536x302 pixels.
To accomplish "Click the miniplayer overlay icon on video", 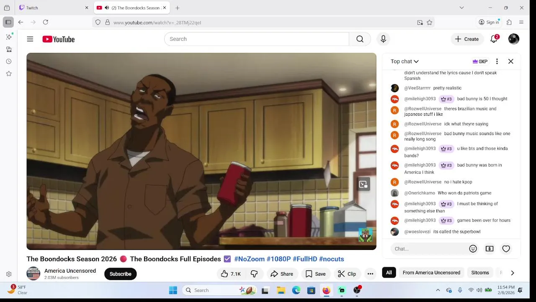I will [x=363, y=184].
